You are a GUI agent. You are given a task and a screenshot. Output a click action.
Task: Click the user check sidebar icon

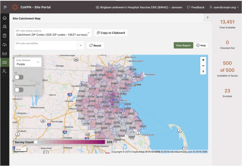tap(5, 71)
